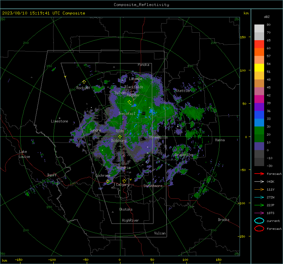Click the Cochrane town label

coord(103,175)
